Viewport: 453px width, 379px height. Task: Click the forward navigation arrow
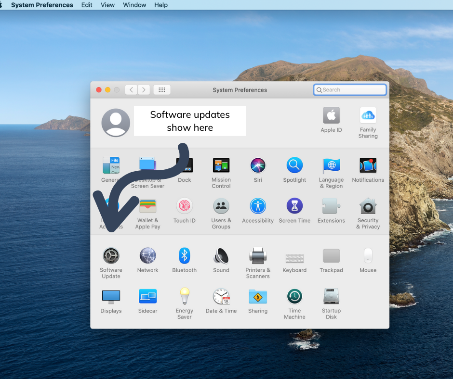click(x=144, y=90)
